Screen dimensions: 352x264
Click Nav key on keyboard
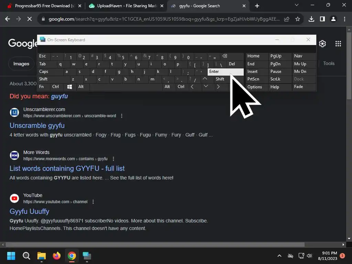tap(304, 56)
